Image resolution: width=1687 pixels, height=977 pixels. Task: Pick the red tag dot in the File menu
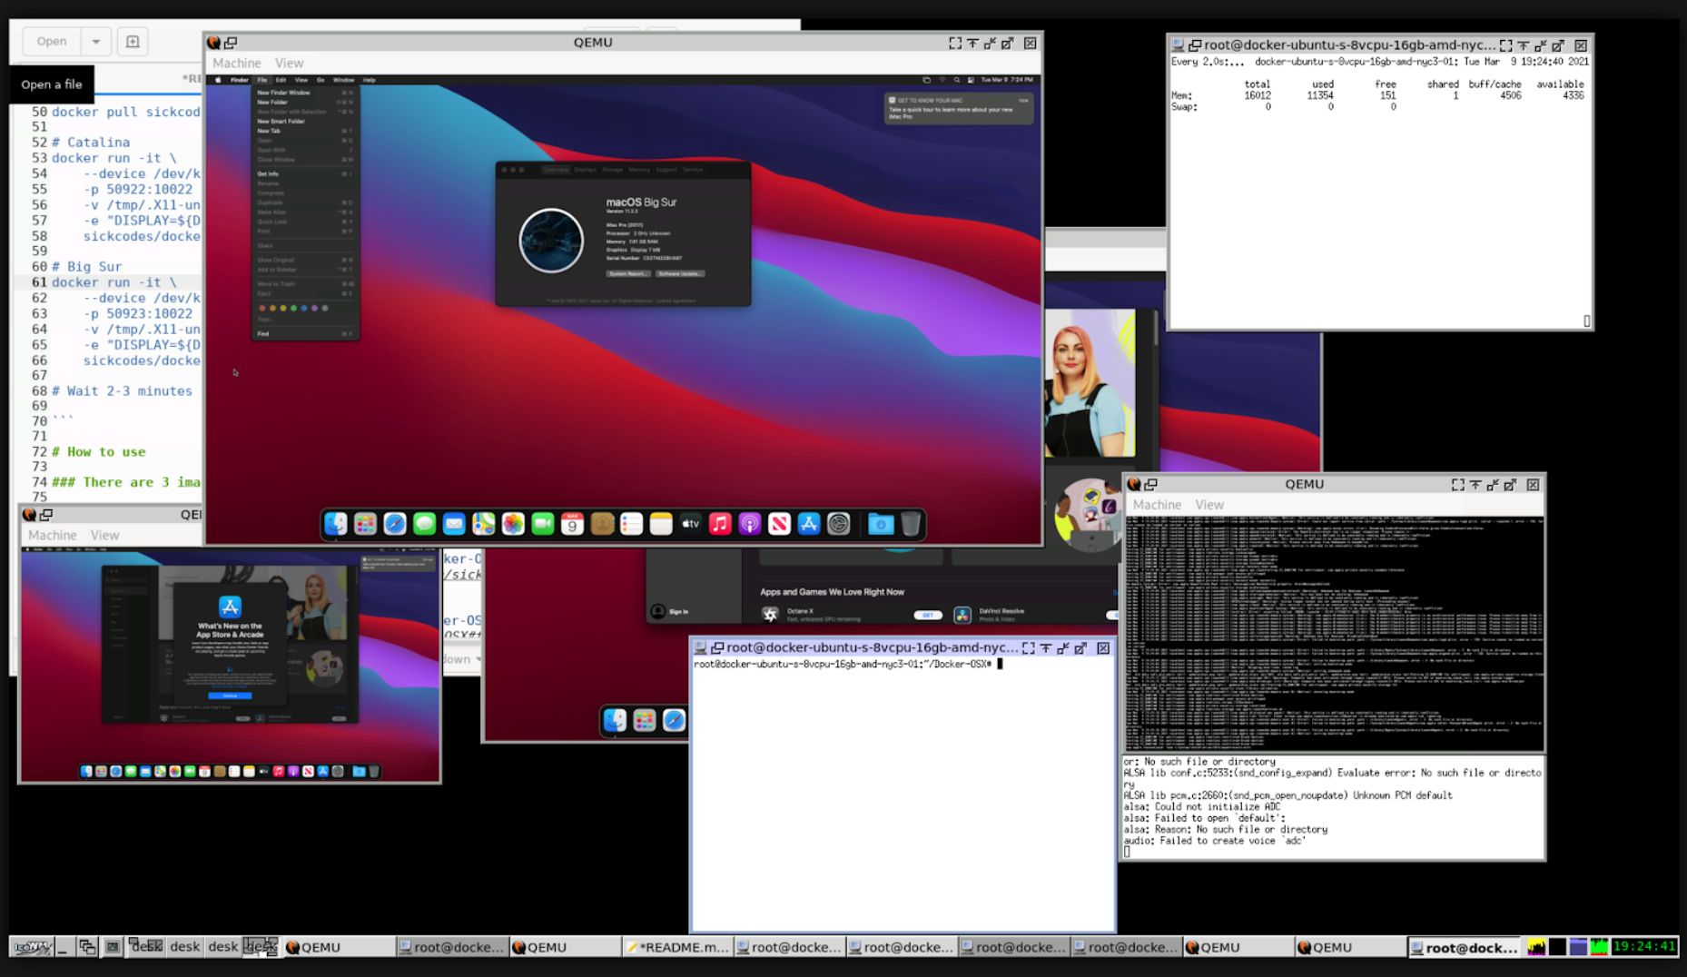262,308
